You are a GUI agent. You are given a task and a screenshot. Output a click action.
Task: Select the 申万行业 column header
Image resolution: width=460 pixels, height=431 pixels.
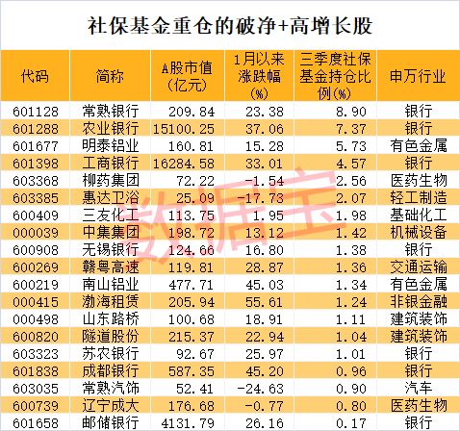(418, 76)
